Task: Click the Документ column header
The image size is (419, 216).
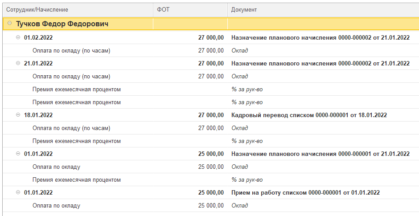Action: tap(244, 9)
